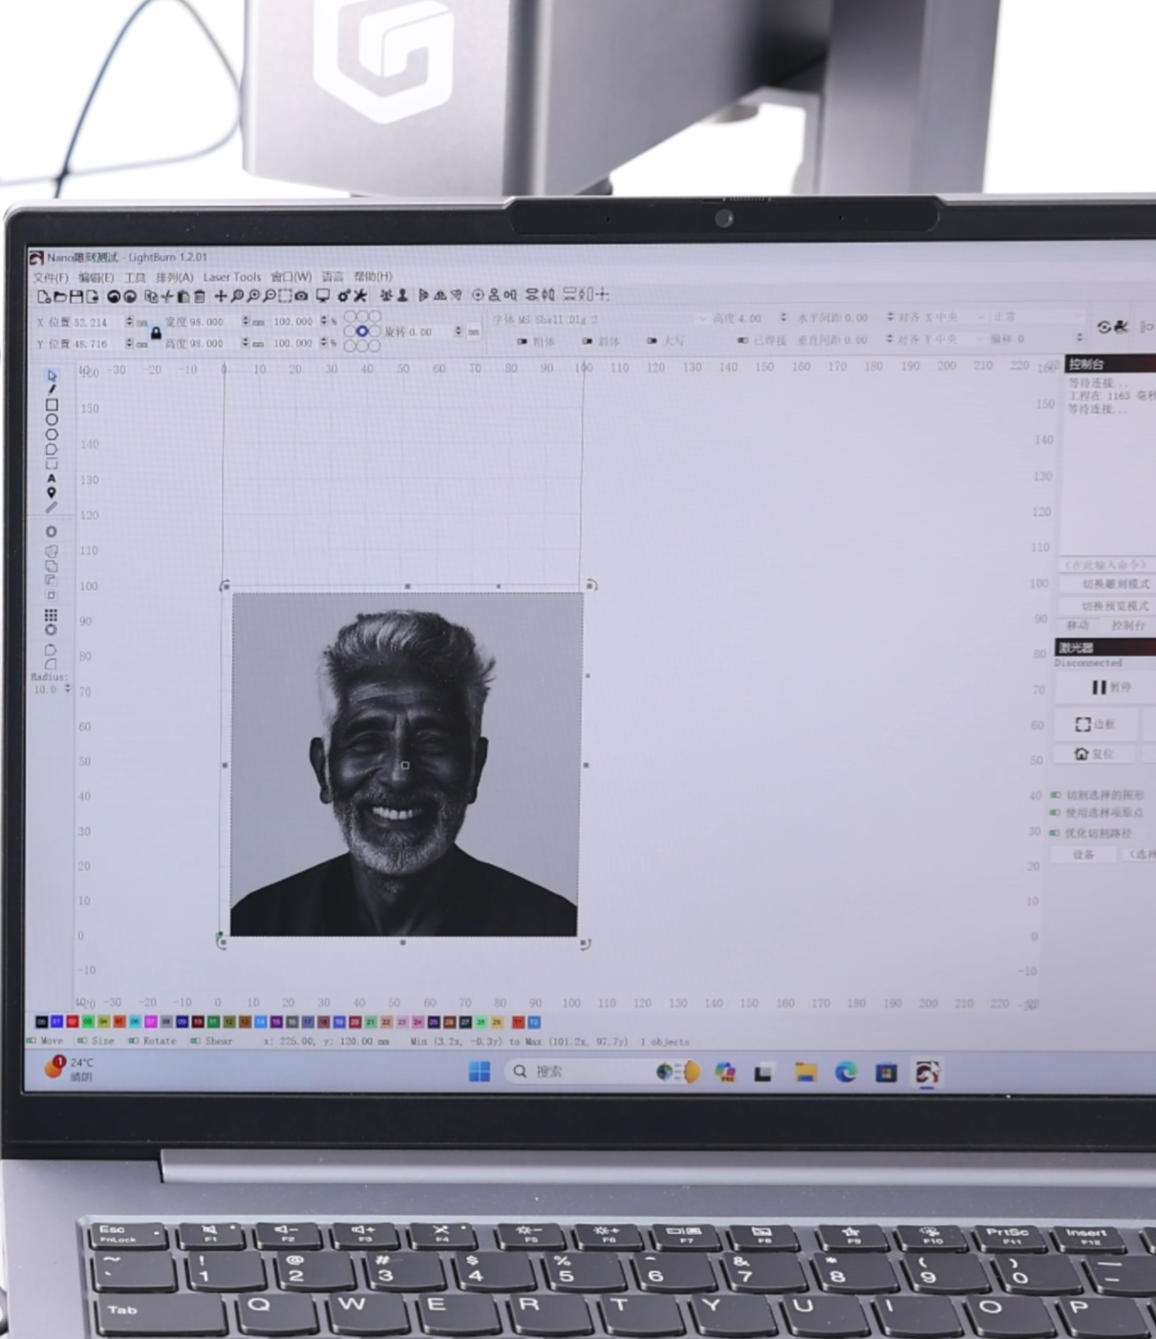Open the preview monitor icon

323,296
